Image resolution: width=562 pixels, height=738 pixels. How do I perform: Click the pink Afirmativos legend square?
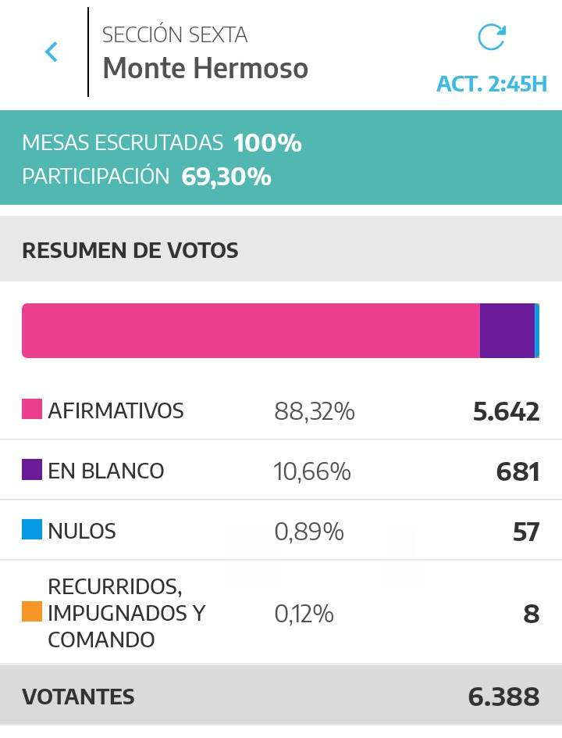(31, 409)
